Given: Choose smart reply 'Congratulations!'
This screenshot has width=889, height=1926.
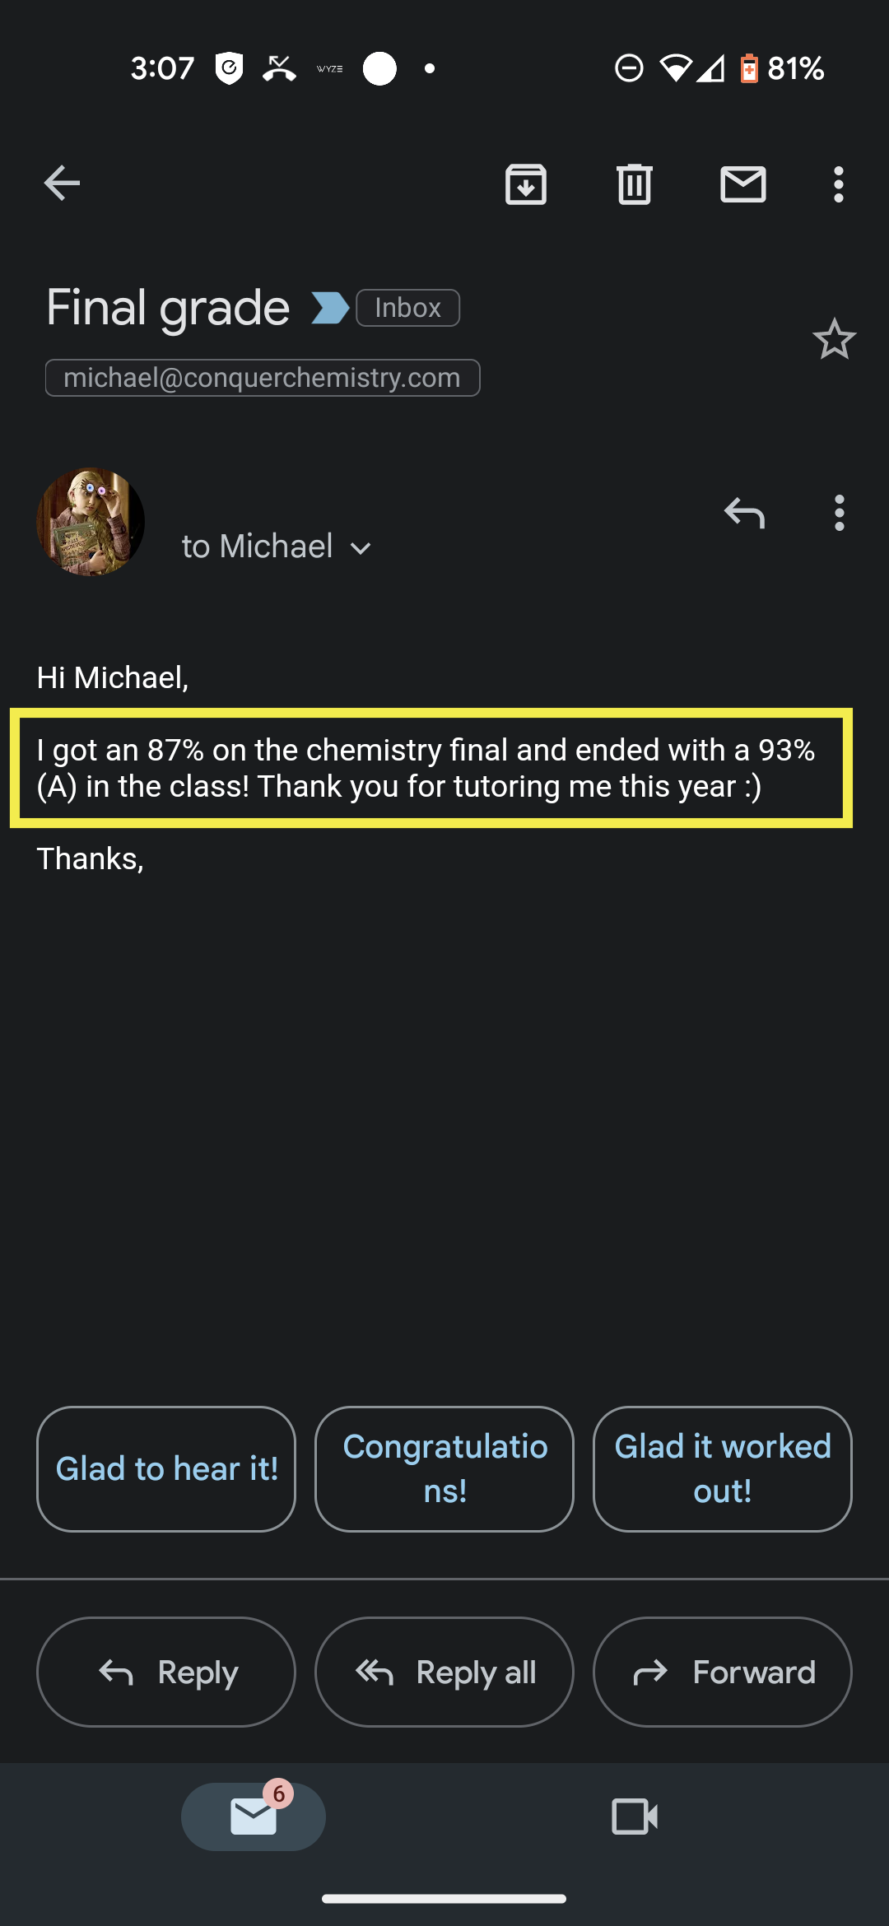Looking at the screenshot, I should 444,1469.
